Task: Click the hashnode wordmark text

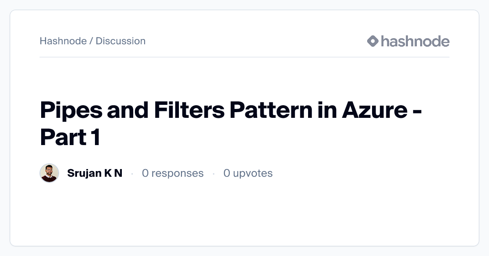Action: click(x=415, y=41)
